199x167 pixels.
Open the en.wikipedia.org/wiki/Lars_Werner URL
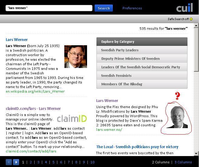[x=35, y=91]
